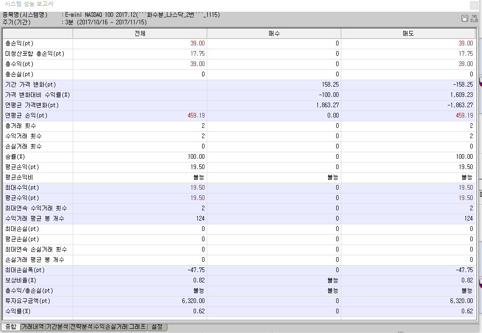Click the 연평균 손익(pt) value 459.19 in 전체
This screenshot has width=482, height=333.
196,116
